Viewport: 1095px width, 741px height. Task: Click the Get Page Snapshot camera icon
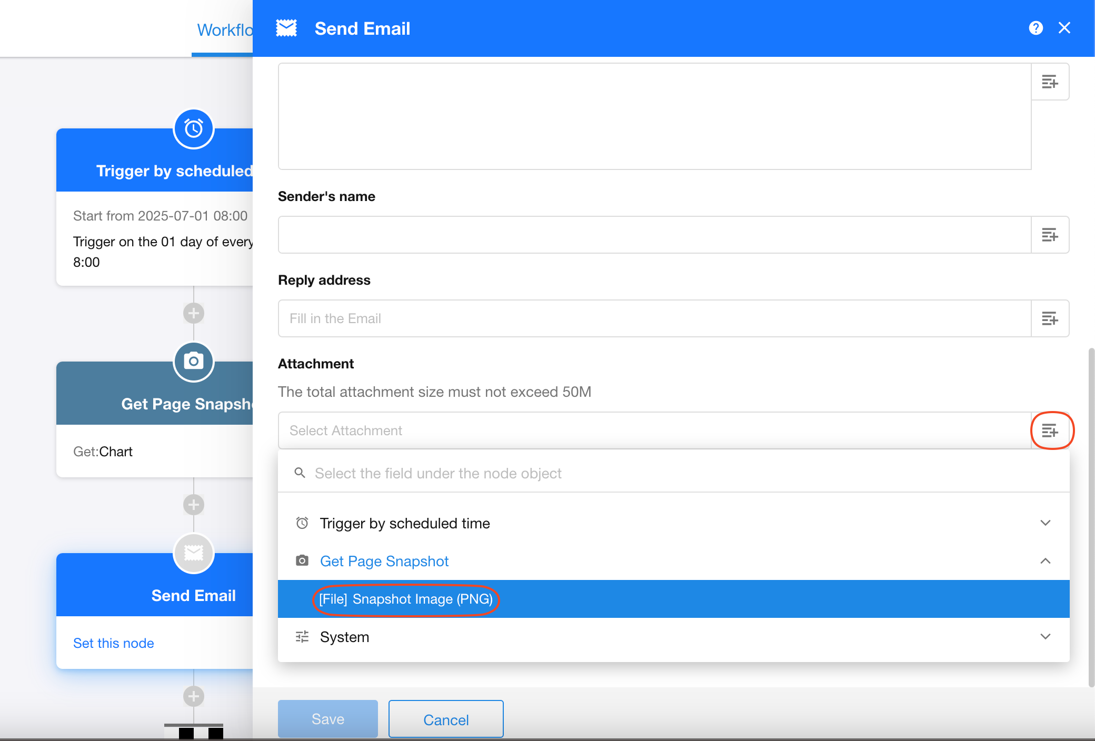(x=194, y=362)
